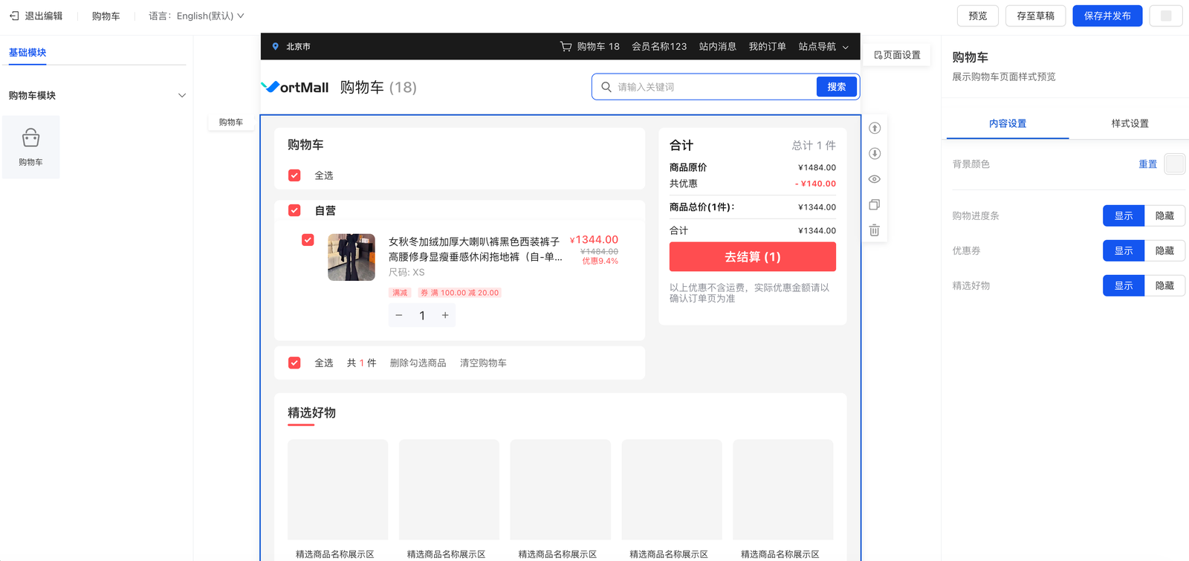
Task: Click the background color swatch
Action: (1174, 163)
